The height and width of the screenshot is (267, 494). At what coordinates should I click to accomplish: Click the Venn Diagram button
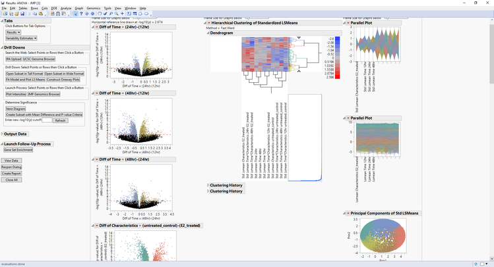[15, 109]
